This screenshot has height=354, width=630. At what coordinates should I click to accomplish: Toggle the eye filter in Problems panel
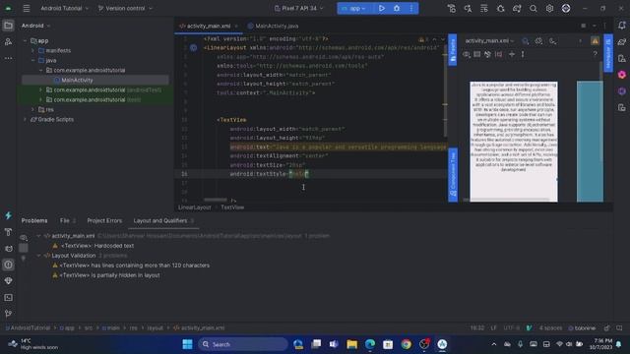click(x=24, y=238)
